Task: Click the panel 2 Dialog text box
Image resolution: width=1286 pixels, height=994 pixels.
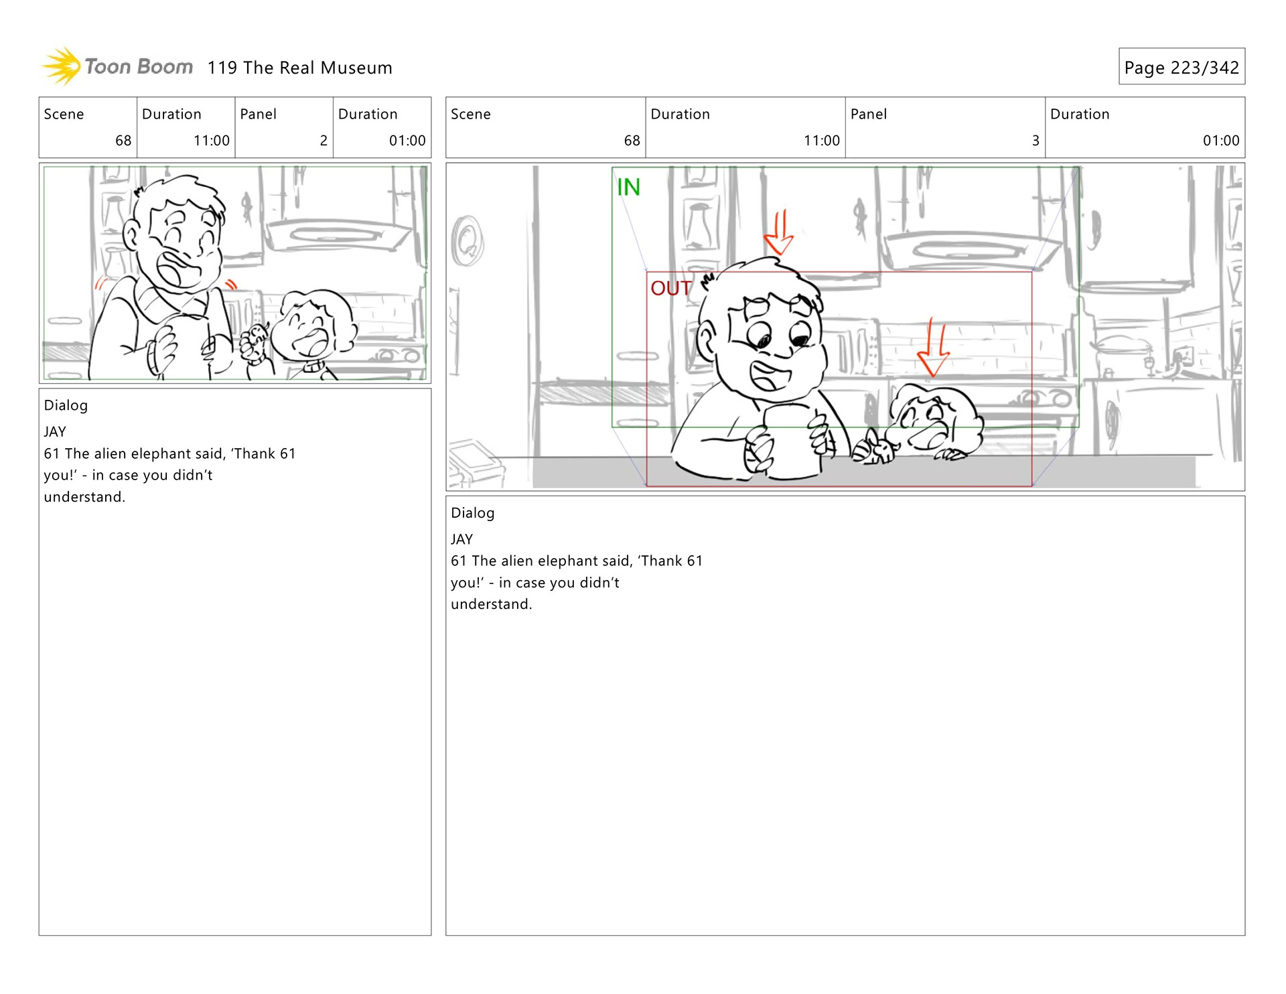Action: tap(234, 661)
